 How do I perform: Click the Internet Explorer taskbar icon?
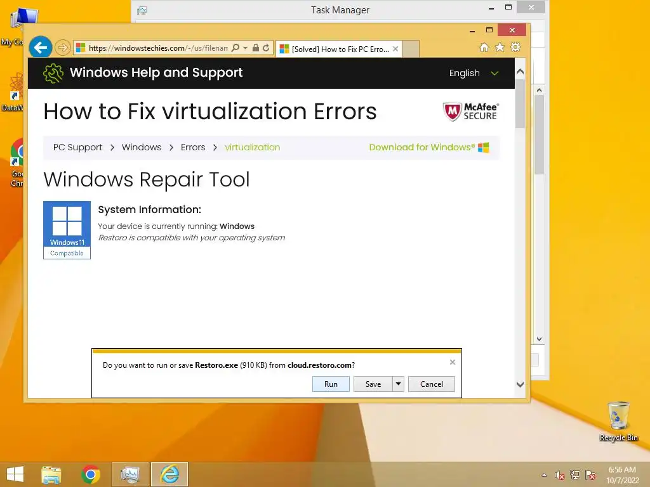169,474
